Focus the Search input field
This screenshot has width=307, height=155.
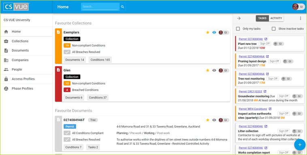tap(100, 6)
